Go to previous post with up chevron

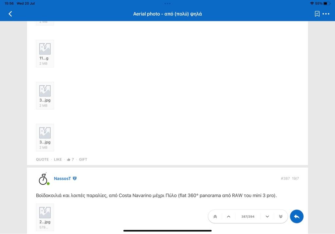[x=229, y=216]
